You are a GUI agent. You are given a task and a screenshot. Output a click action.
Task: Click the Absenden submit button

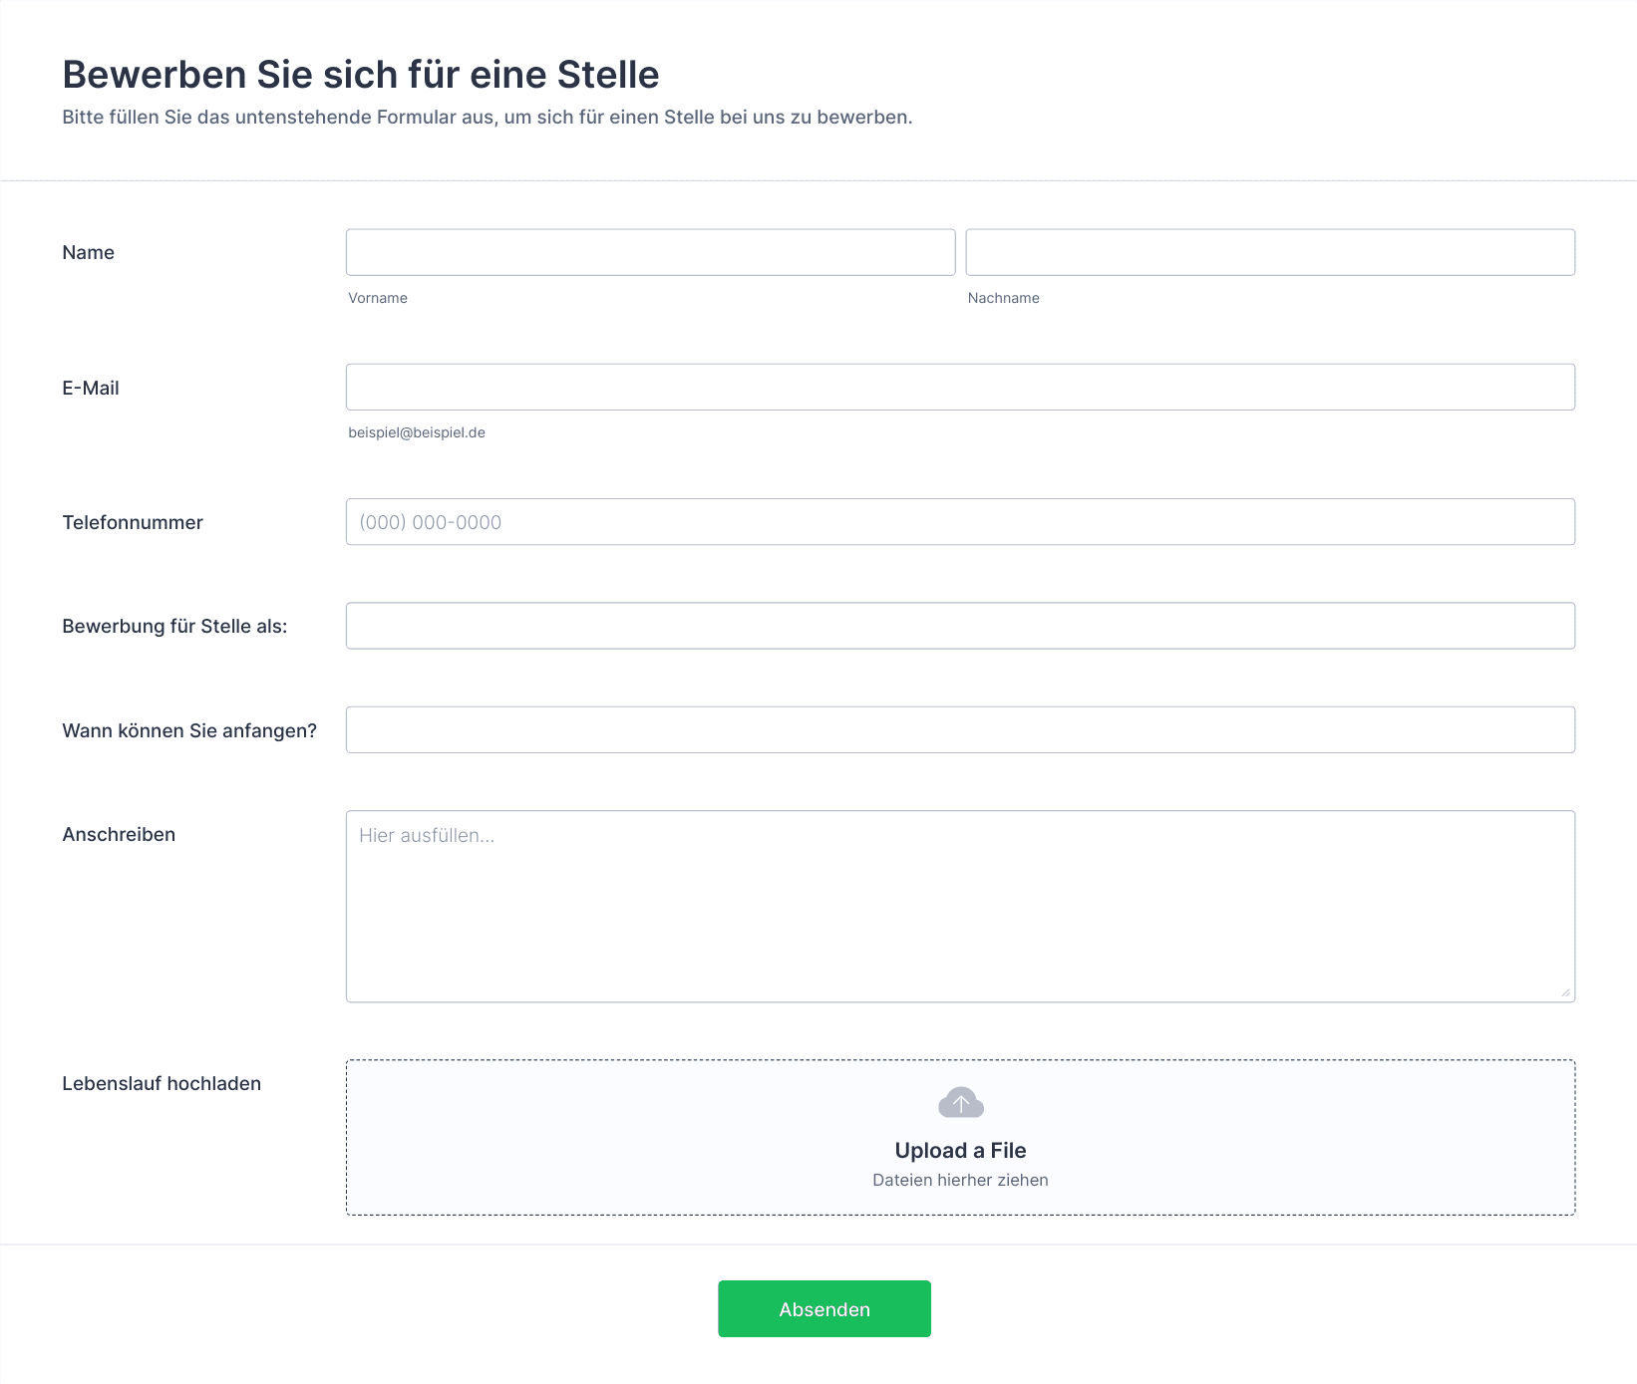(x=824, y=1308)
